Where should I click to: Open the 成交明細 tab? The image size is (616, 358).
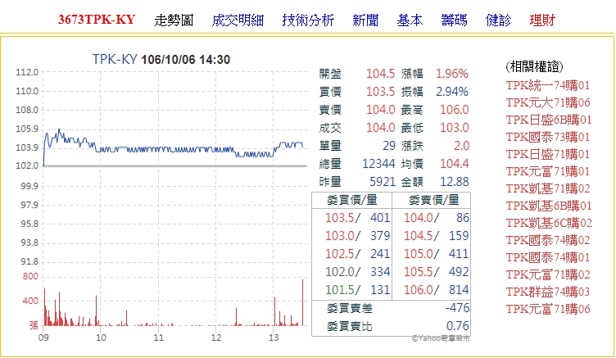point(238,20)
